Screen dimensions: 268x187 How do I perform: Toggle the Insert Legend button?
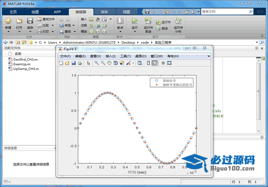[x=154, y=63]
